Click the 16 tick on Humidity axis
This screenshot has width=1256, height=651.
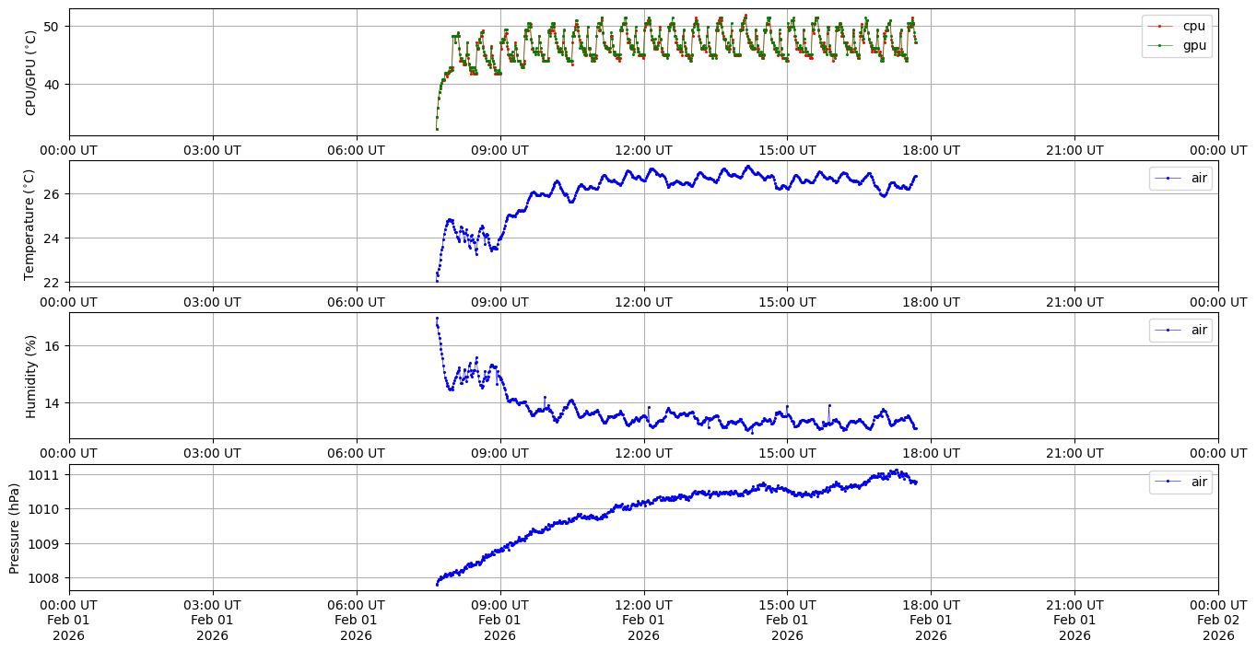[x=53, y=346]
